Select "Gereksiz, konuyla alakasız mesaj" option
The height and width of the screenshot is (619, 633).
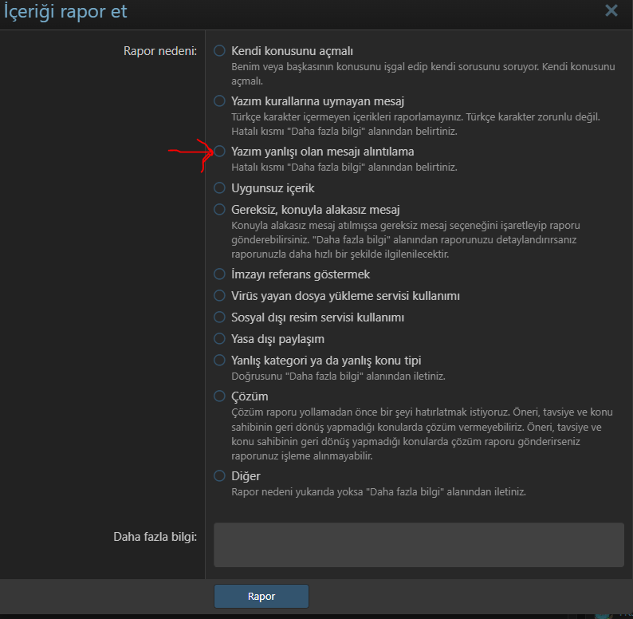(x=219, y=210)
